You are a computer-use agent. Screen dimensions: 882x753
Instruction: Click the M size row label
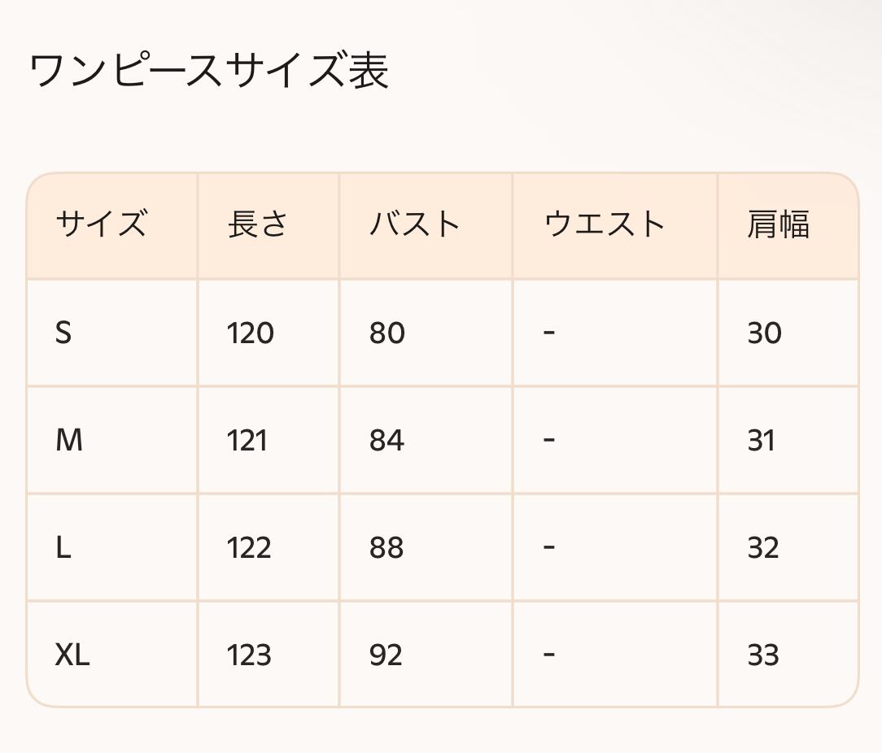69,440
